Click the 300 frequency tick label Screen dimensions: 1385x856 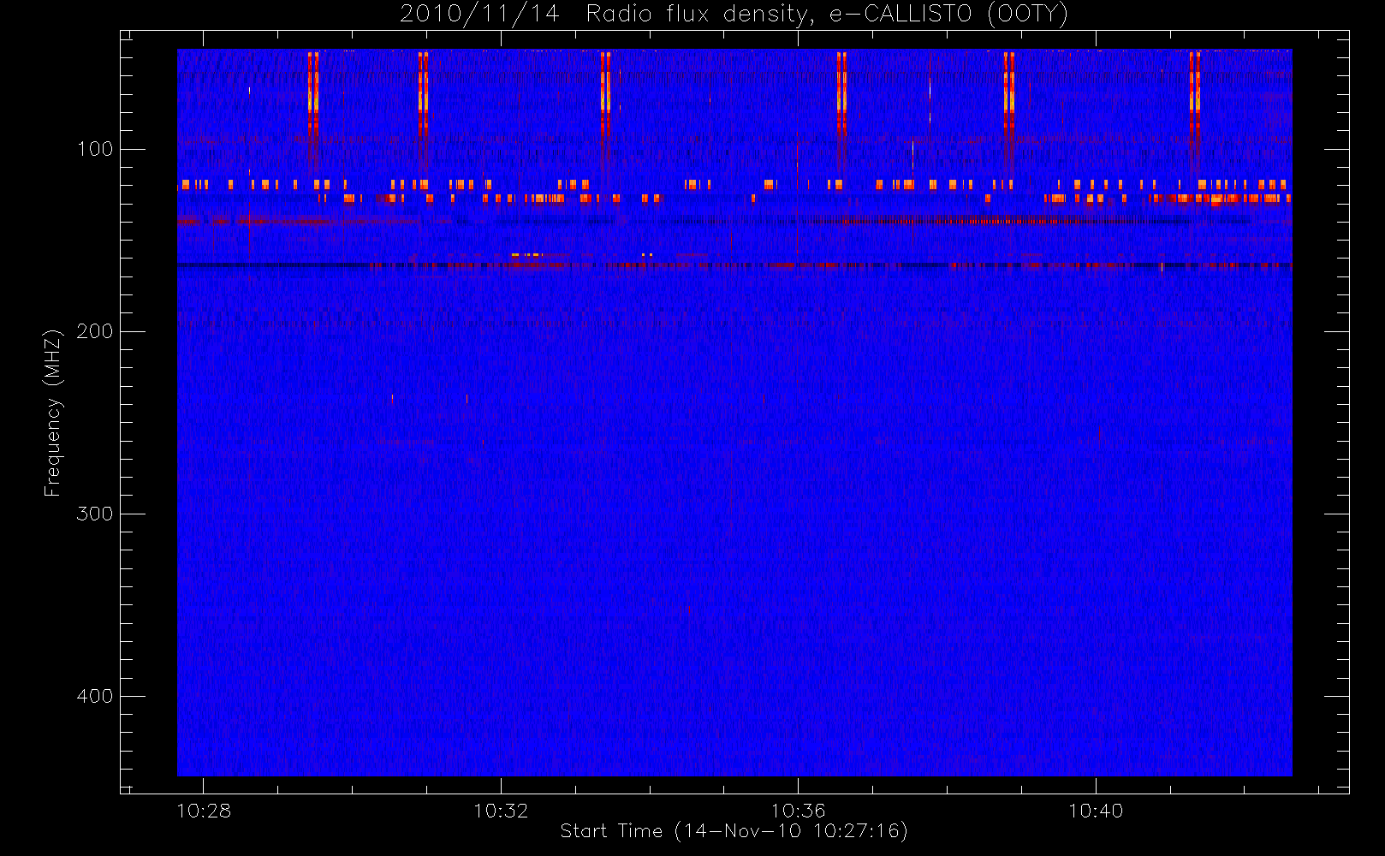pos(94,514)
